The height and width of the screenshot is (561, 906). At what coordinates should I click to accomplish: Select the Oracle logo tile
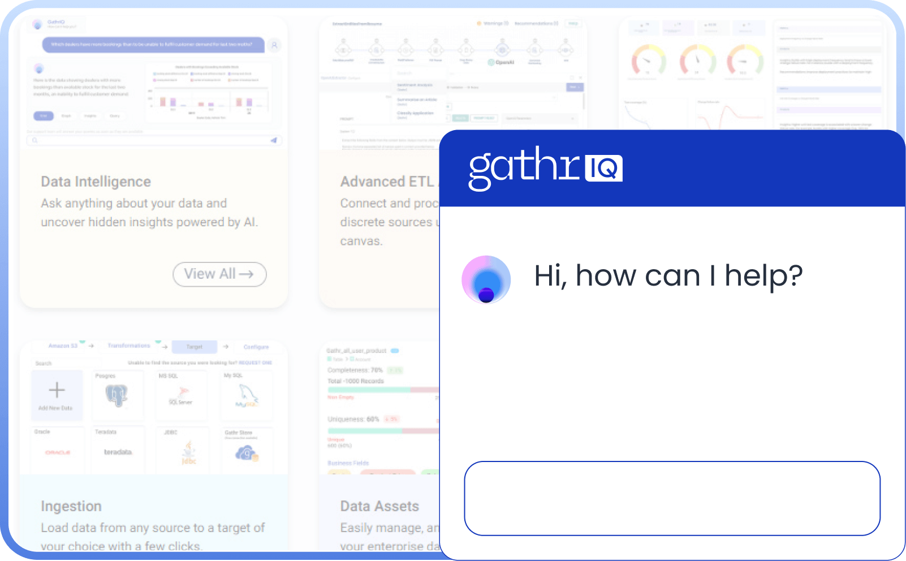[x=58, y=452]
